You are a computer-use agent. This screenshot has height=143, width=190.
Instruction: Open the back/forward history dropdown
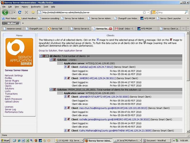(14, 12)
